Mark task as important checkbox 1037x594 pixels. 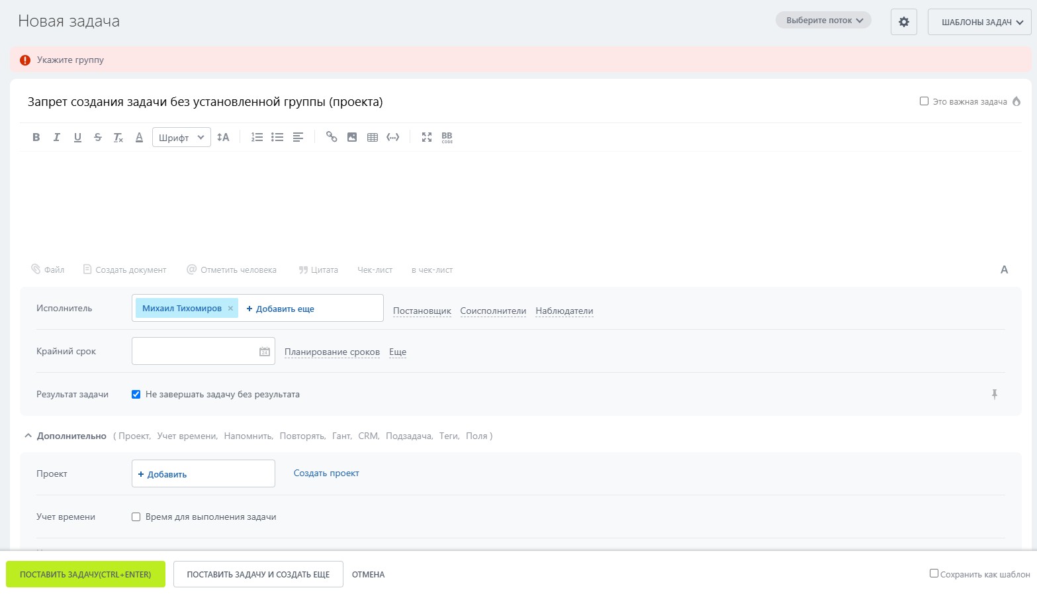(924, 101)
